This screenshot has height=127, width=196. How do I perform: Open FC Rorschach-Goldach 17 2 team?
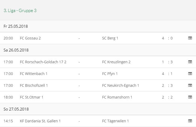point(43,62)
